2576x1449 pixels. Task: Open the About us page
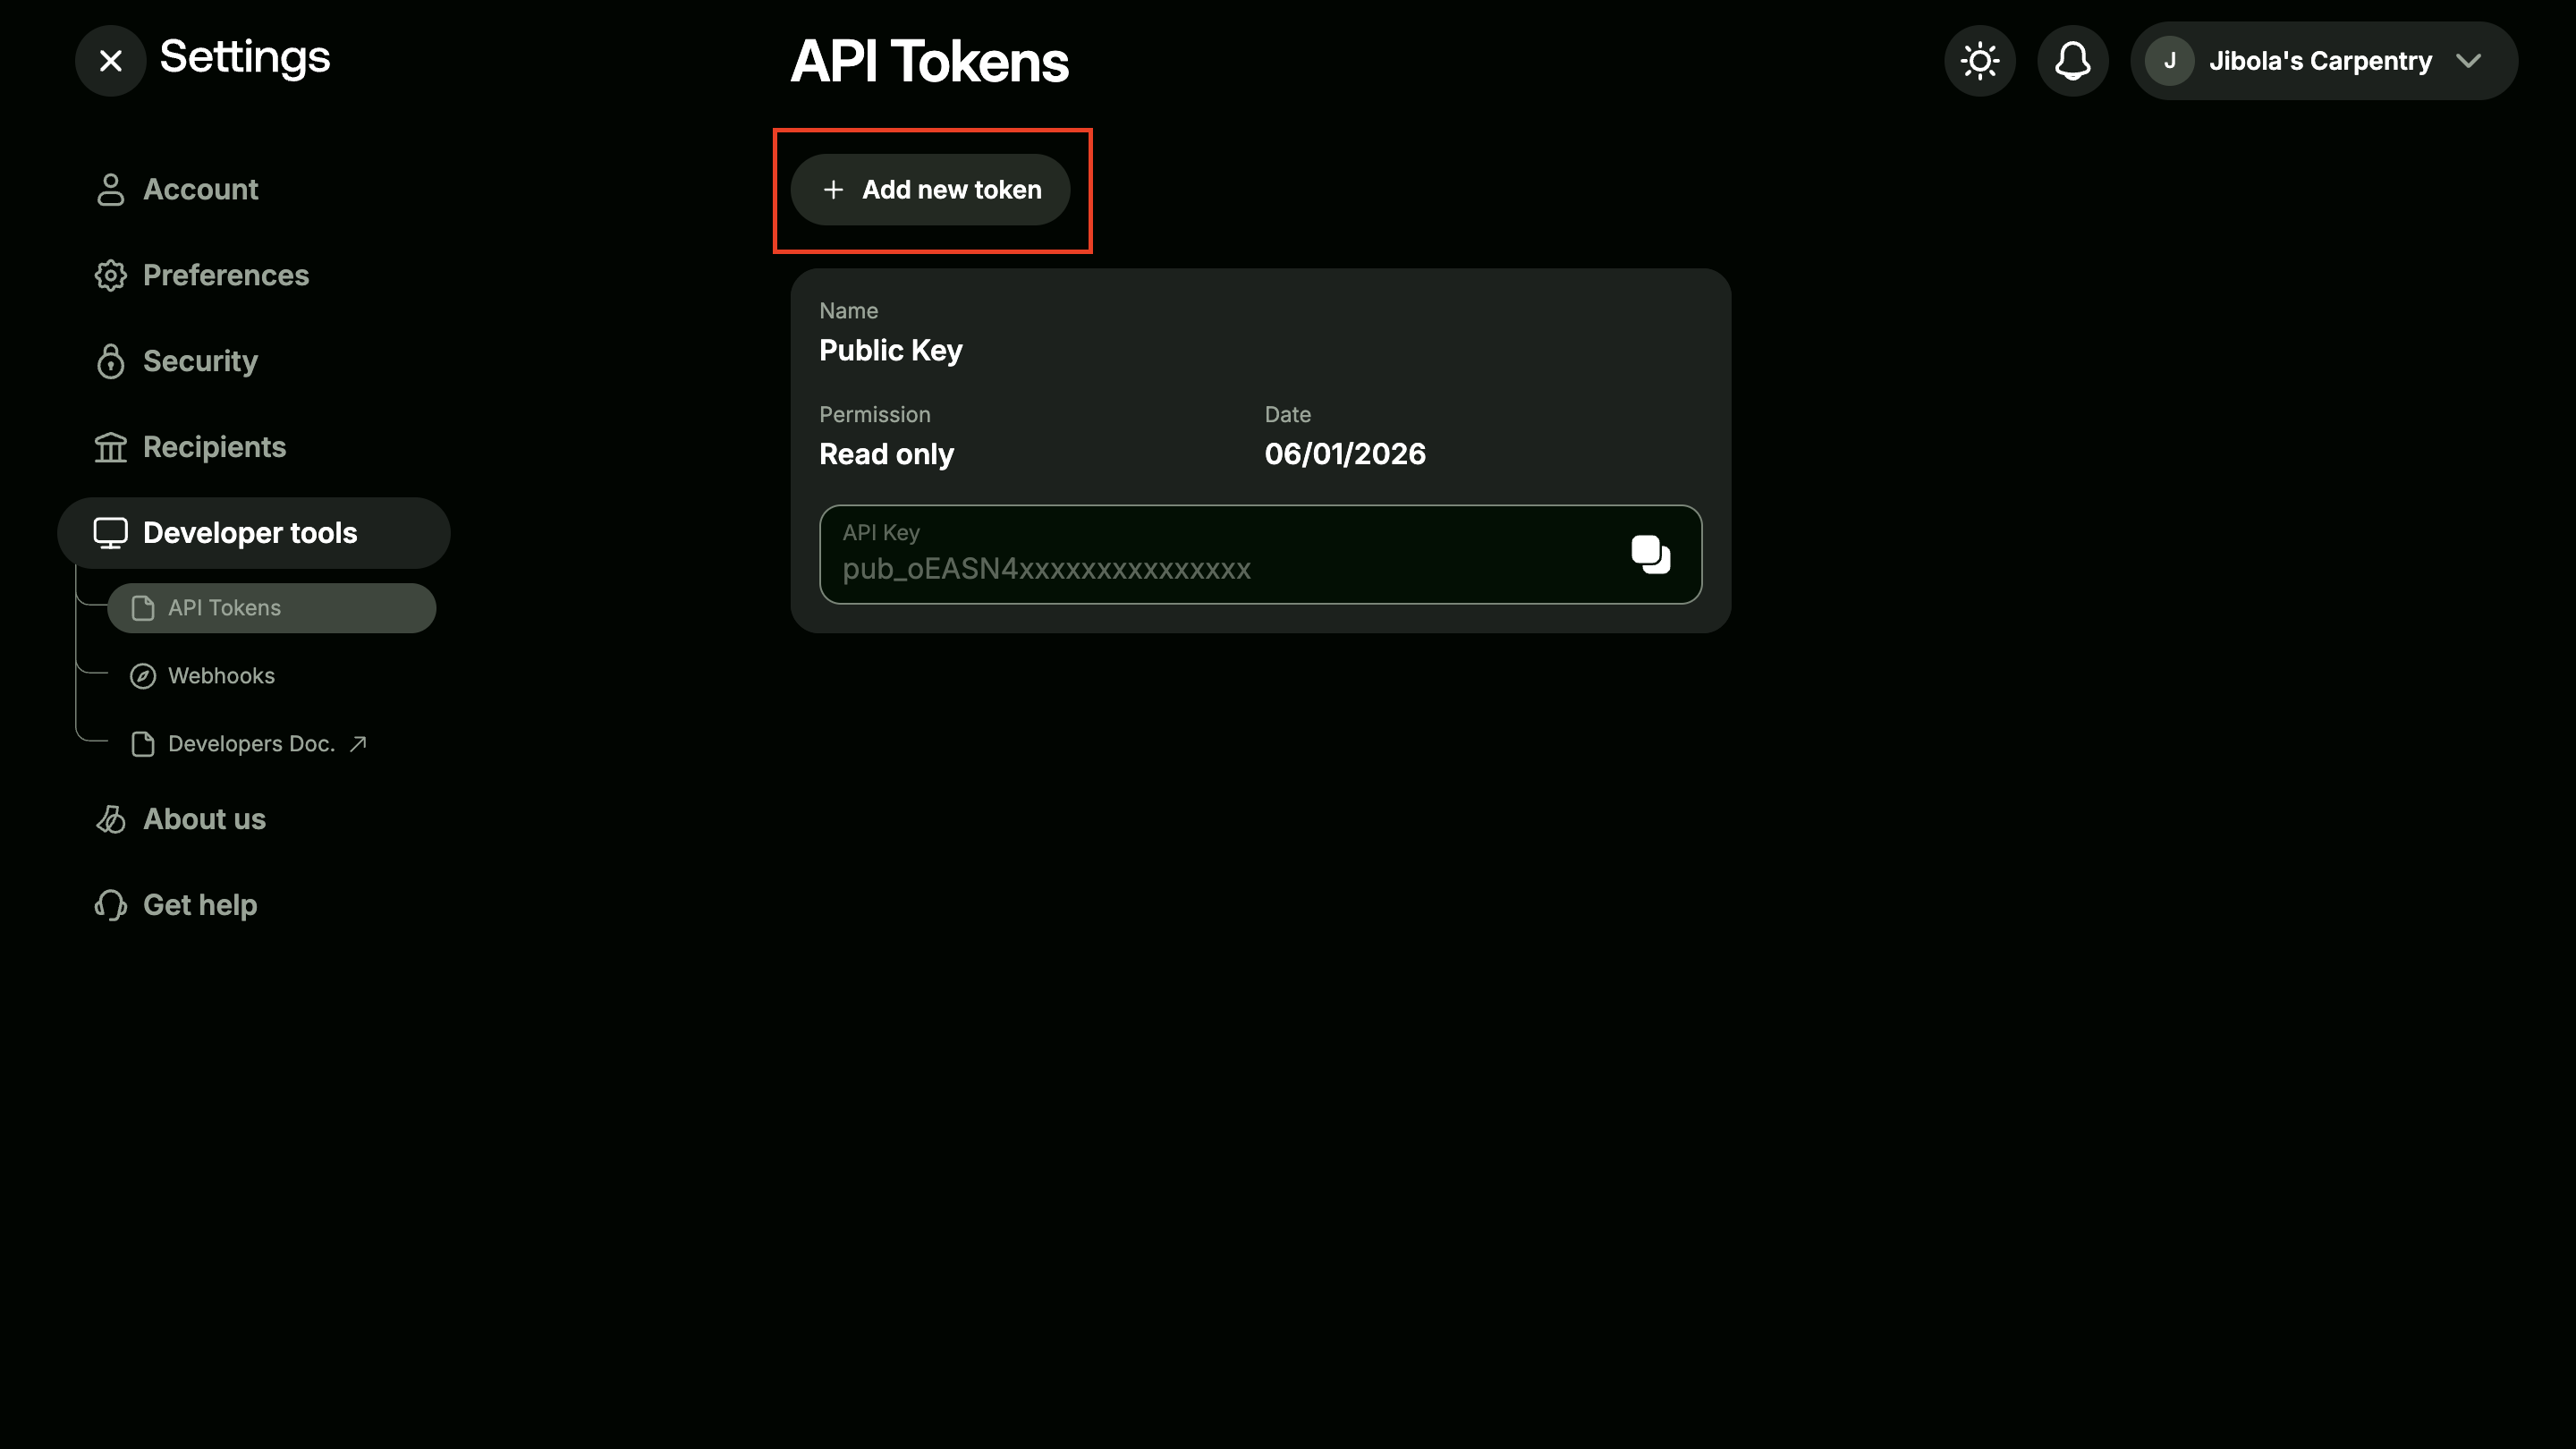coord(204,819)
